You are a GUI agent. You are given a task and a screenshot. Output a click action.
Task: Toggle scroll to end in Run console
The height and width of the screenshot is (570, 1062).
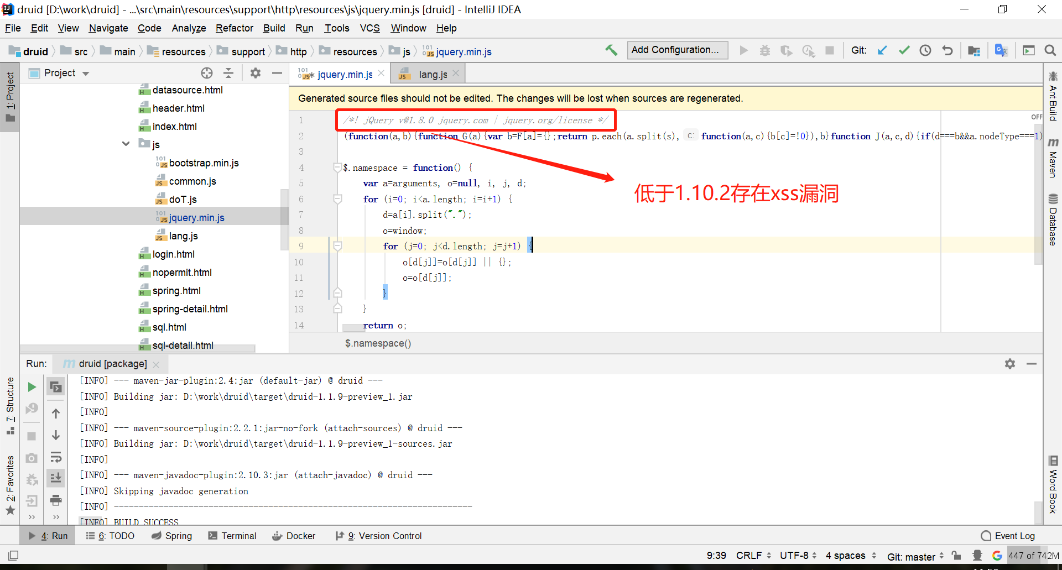[x=56, y=478]
